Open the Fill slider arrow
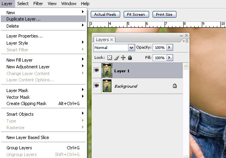Image resolution: width=226 pixels, height=158 pixels. click(x=170, y=58)
